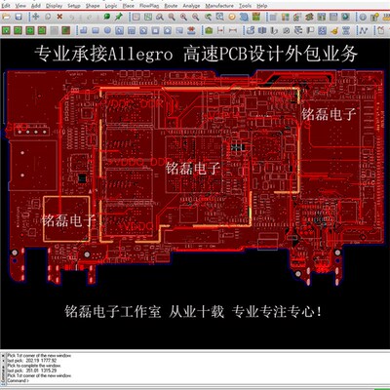Click the Add Circle shape icon
390x390 pixels.
click(107, 30)
